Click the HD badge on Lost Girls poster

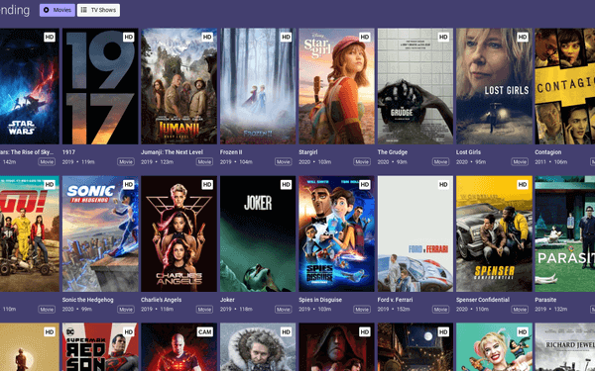(x=523, y=38)
